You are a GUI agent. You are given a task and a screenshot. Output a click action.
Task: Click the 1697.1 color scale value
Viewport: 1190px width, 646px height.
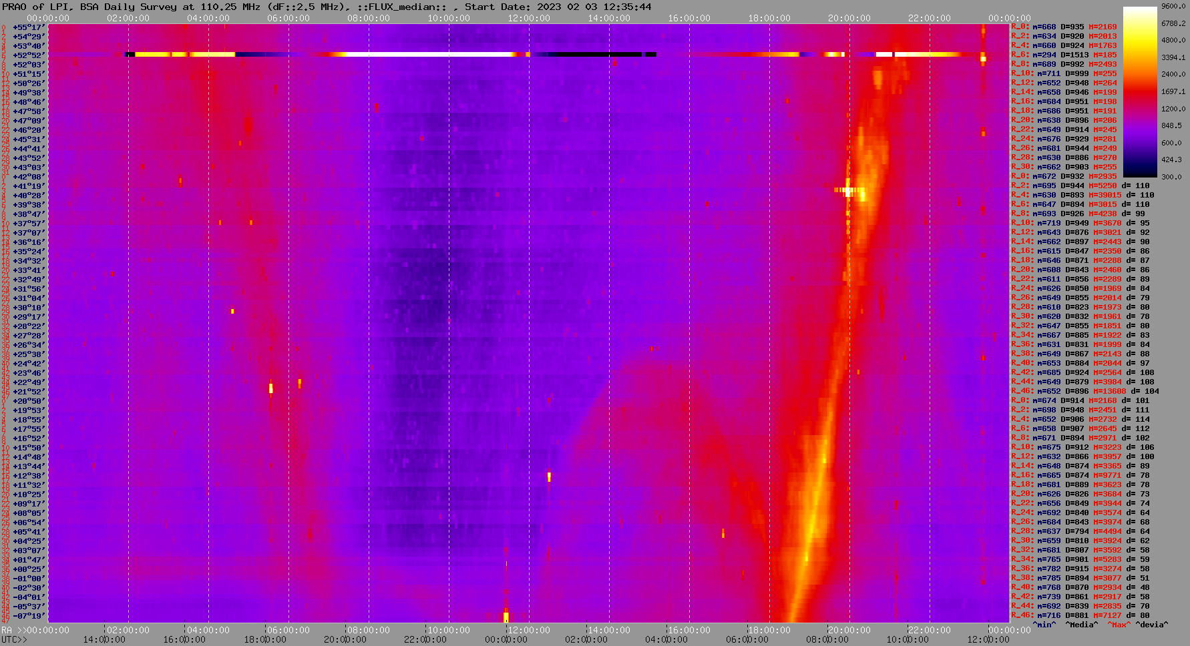click(x=1173, y=91)
